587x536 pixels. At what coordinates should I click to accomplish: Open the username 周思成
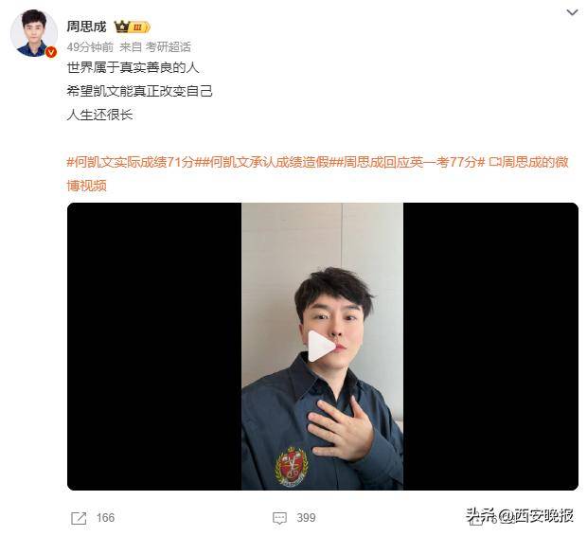86,27
